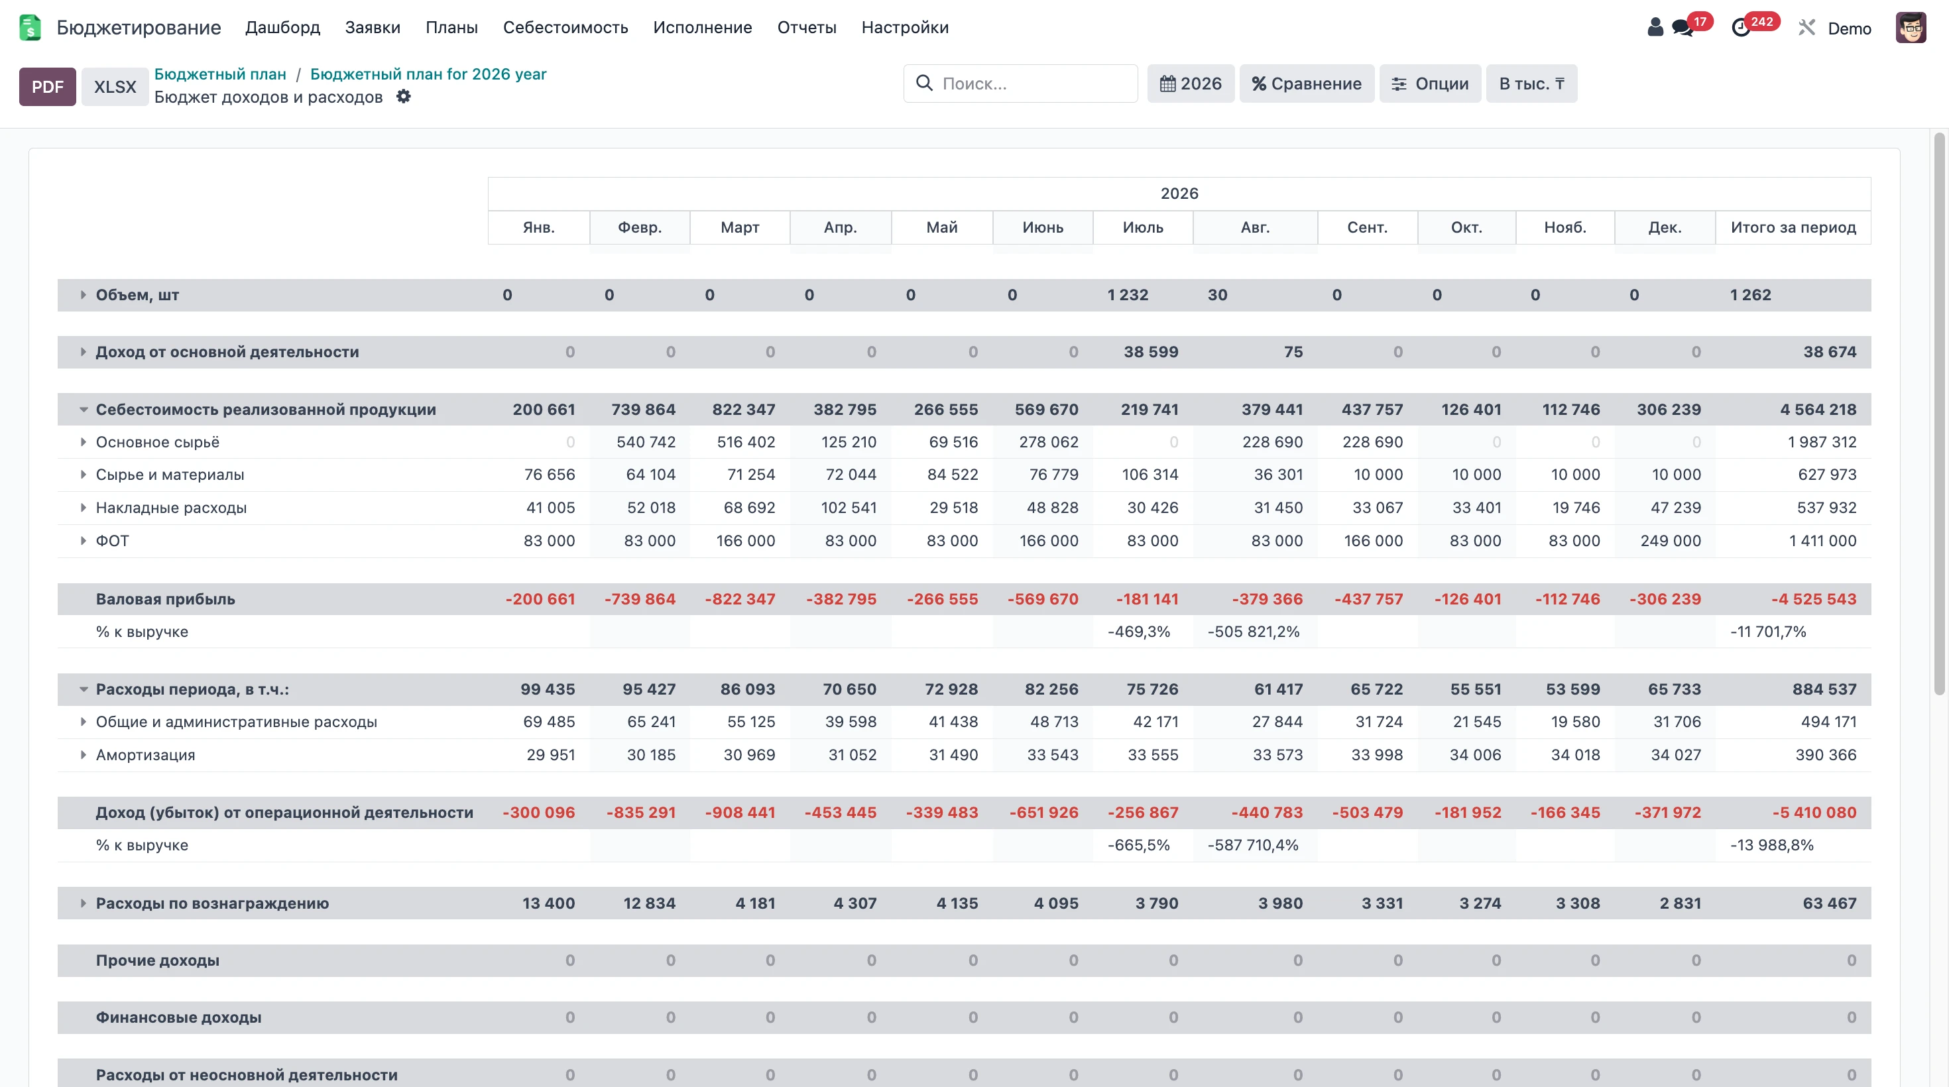Focus the Поиск search field

point(1021,84)
